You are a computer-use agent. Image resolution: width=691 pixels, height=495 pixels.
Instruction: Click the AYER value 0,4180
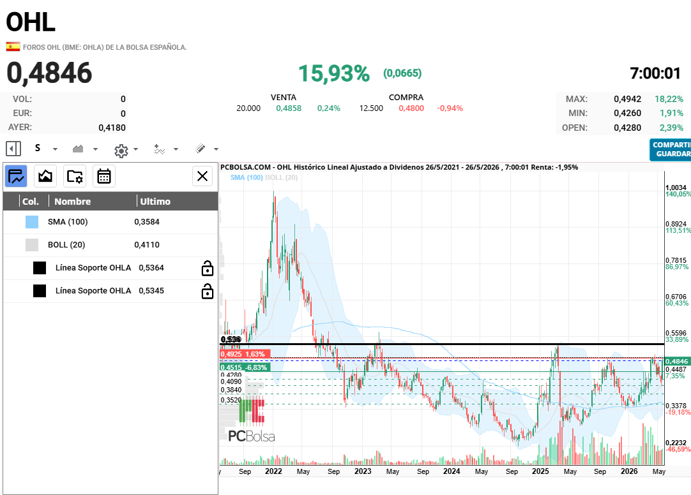click(112, 128)
